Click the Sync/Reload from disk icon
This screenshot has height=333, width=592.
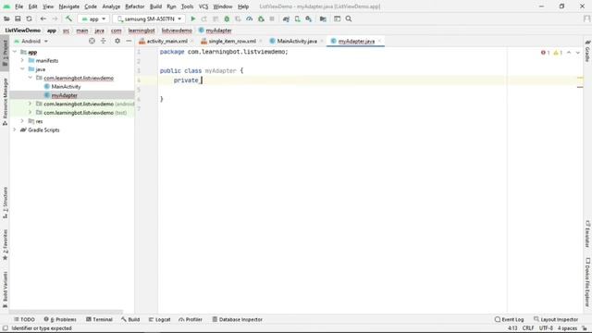(x=29, y=18)
